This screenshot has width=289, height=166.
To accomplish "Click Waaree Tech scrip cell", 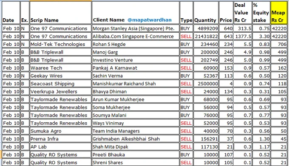I will [x=60, y=68].
